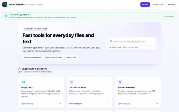Open category link for SVG Vector Suite
This screenshot has height=112, width=179.
[x=76, y=104]
